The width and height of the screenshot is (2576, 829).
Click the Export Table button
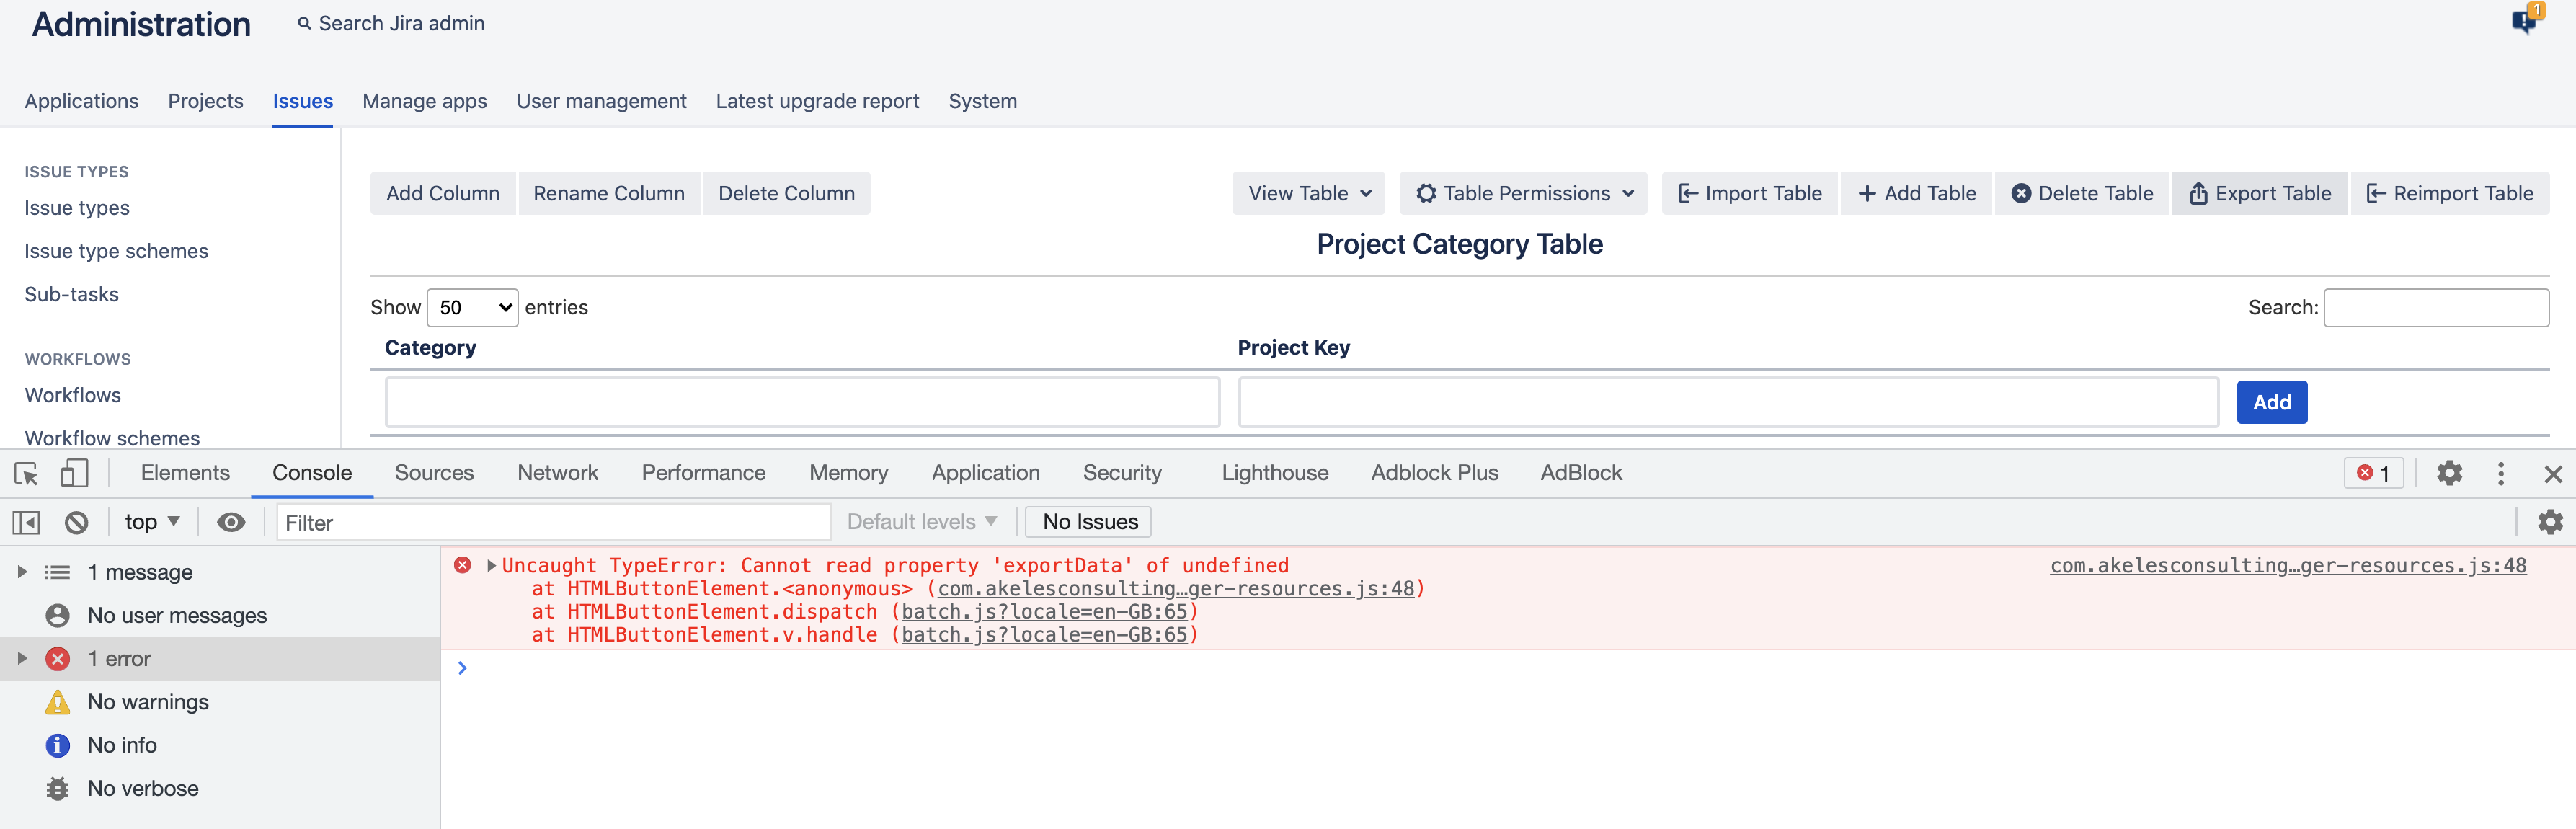point(2259,193)
